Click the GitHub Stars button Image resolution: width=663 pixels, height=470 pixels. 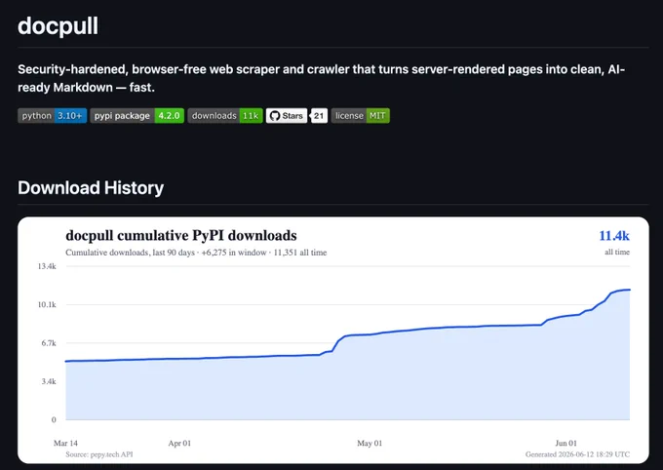(x=287, y=115)
